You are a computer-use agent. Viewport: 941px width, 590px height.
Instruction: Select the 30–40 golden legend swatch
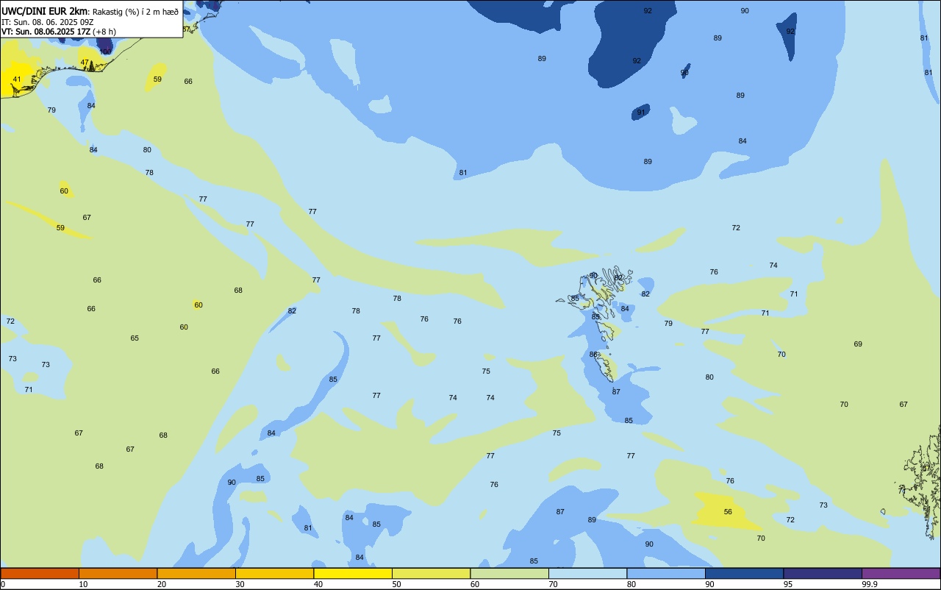(274, 573)
